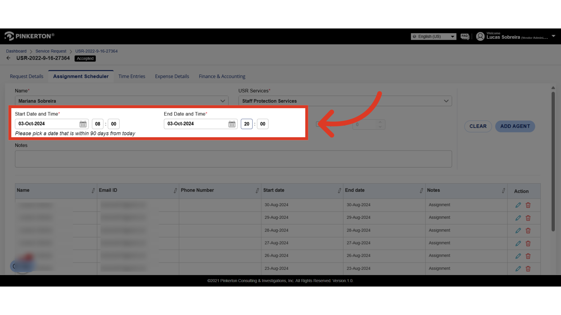
Task: Edit the 26-Aug-2024 assignment row
Action: pyautogui.click(x=518, y=256)
